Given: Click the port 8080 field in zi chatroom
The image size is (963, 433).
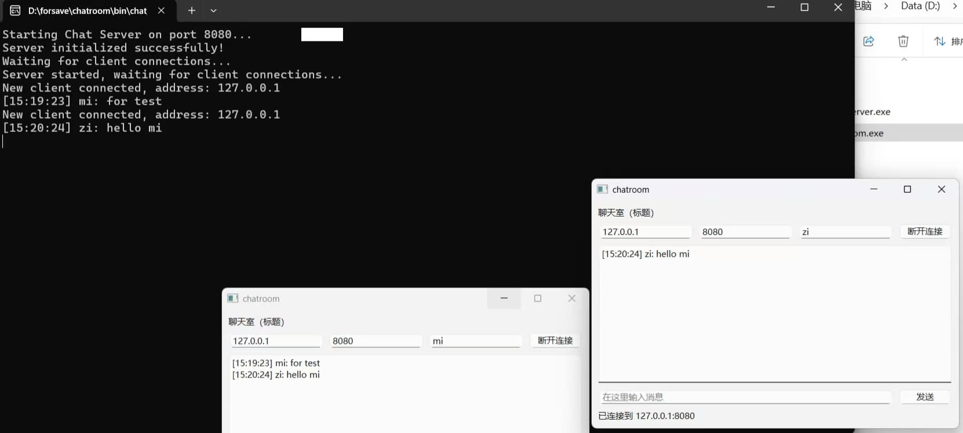Looking at the screenshot, I should click(x=745, y=232).
